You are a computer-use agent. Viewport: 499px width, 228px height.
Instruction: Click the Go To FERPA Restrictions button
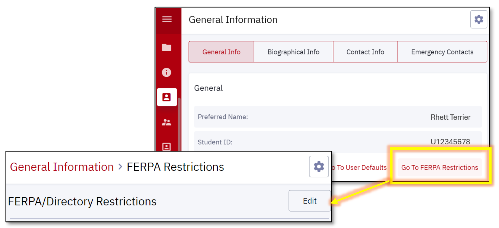tap(440, 167)
